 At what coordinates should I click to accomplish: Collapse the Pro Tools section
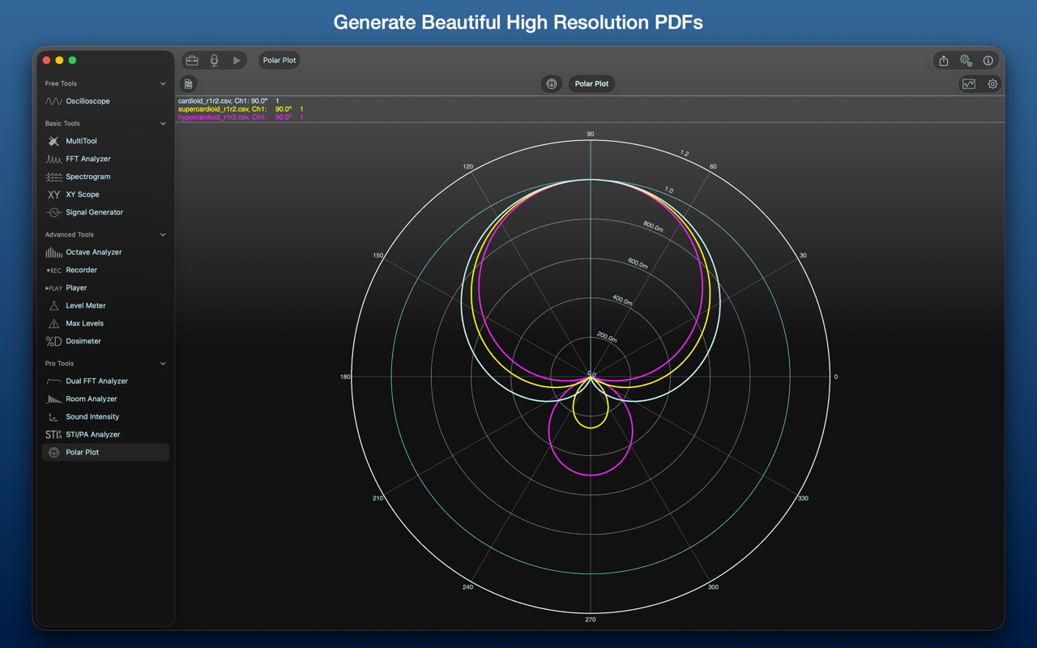click(x=163, y=364)
